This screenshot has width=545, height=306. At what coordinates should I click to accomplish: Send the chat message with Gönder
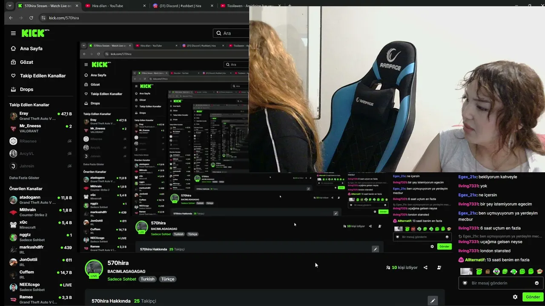click(x=533, y=297)
